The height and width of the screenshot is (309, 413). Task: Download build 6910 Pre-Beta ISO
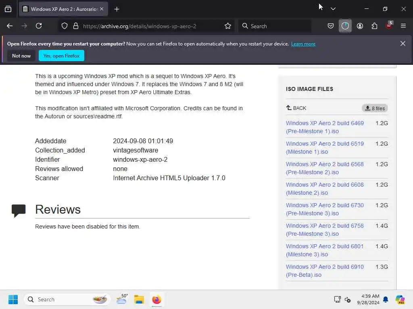tap(325, 271)
